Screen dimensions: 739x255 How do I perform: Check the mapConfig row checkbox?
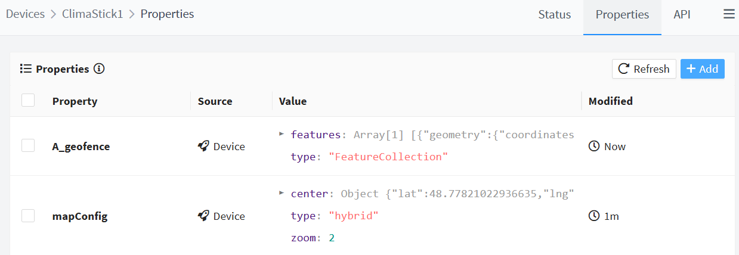click(x=28, y=216)
